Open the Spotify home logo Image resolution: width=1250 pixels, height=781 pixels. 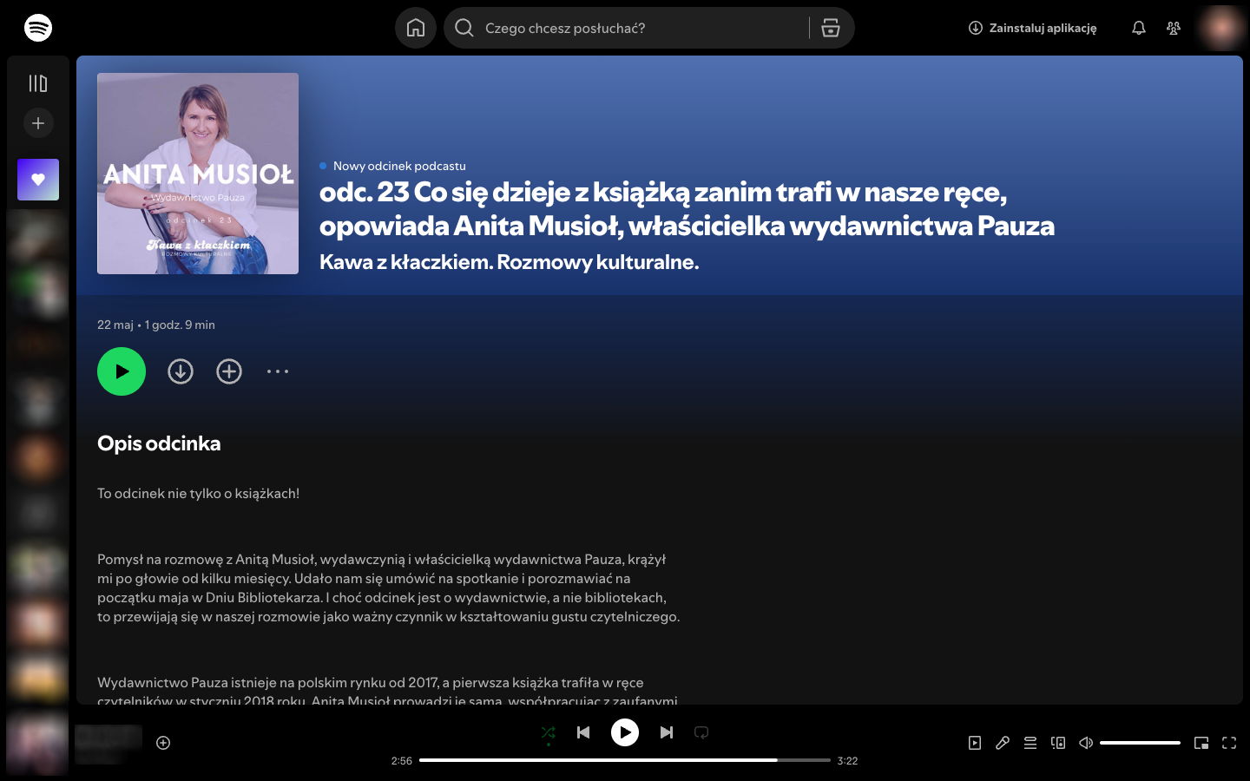pos(38,28)
